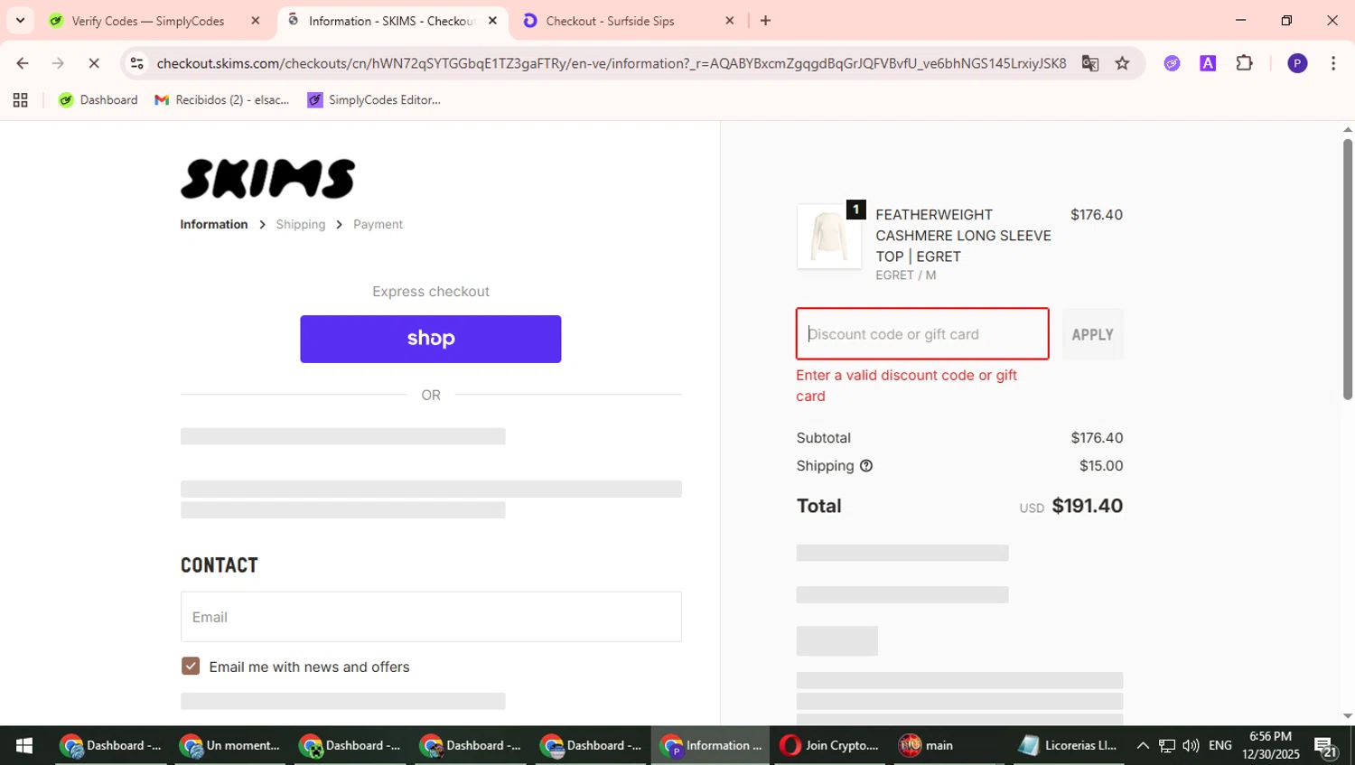The height and width of the screenshot is (765, 1355).
Task: Open the purple A extension icon
Action: [x=1208, y=63]
